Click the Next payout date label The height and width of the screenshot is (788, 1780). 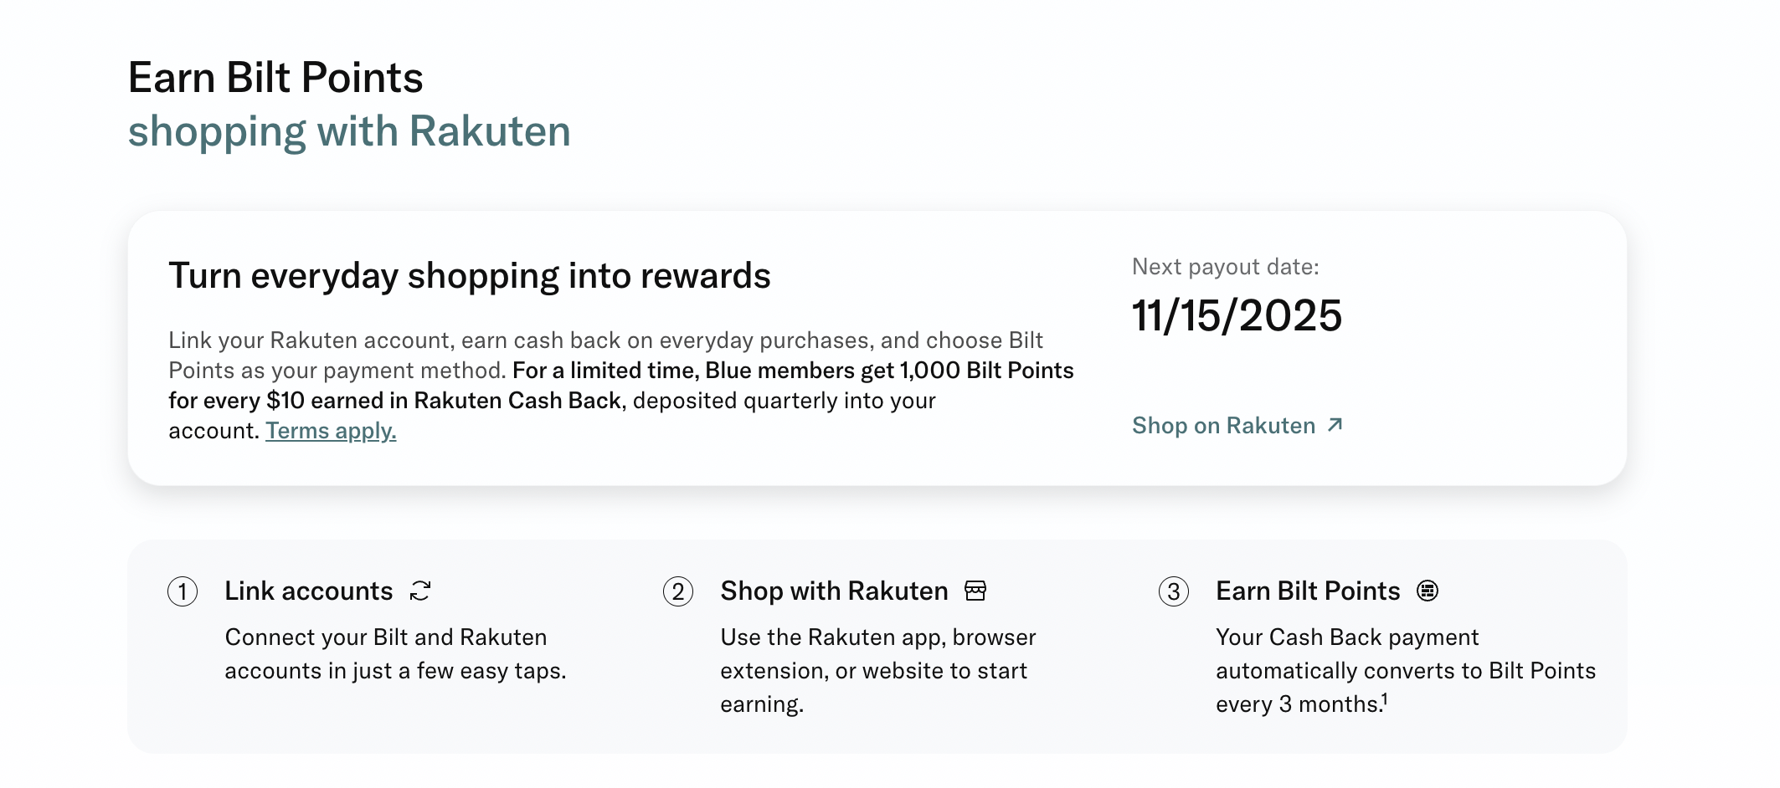(x=1226, y=266)
